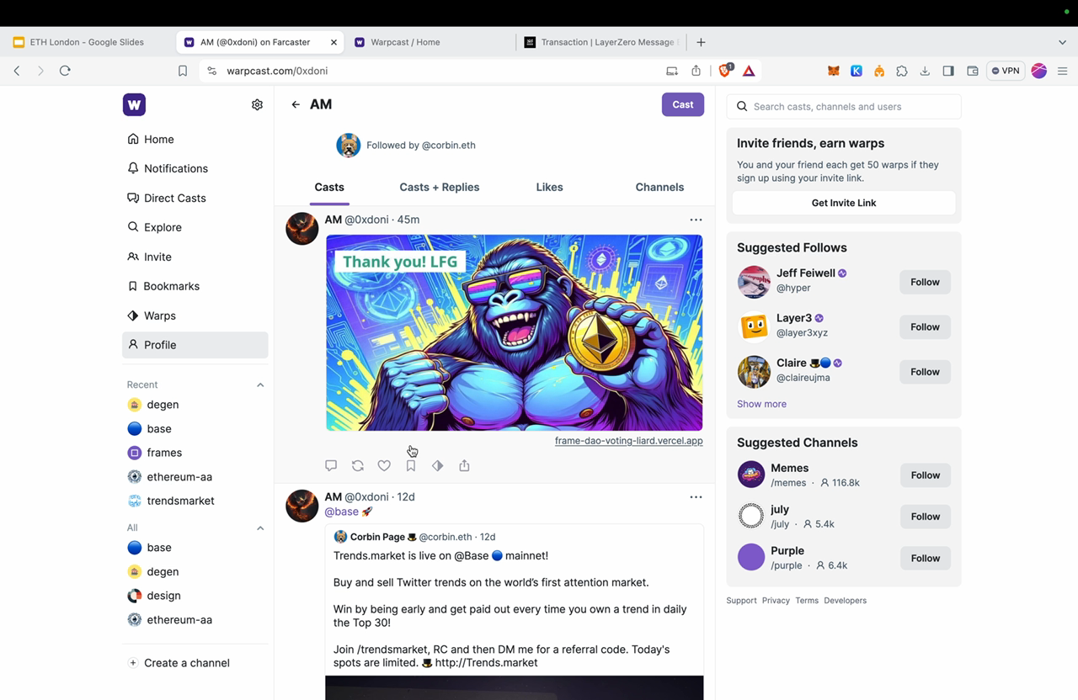Viewport: 1078px width, 700px height.
Task: Close the AM on Farcaster tab
Action: click(x=334, y=42)
